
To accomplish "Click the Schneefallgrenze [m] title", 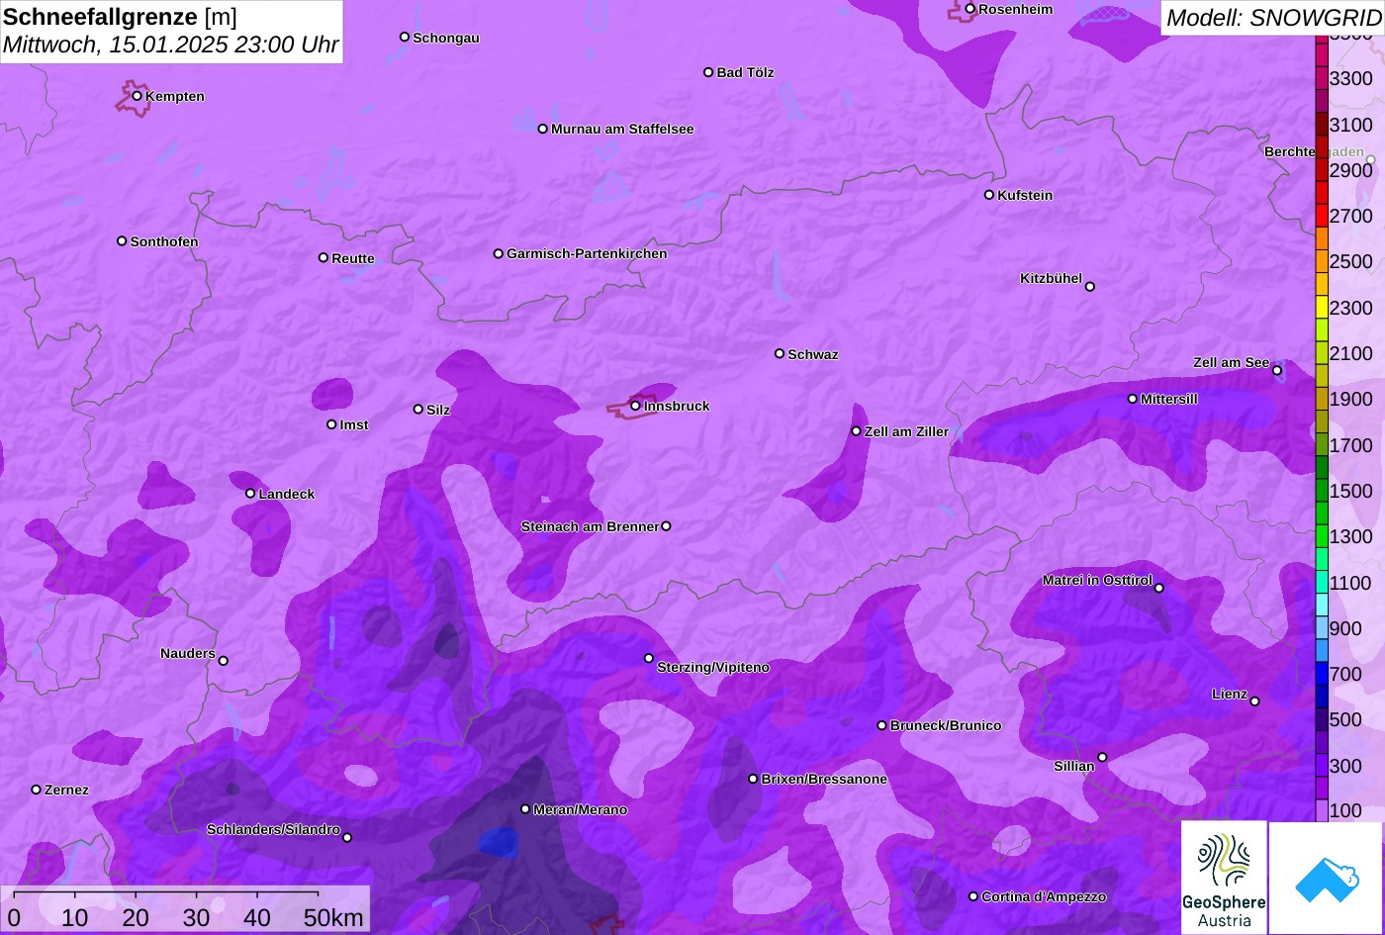I will 120,17.
